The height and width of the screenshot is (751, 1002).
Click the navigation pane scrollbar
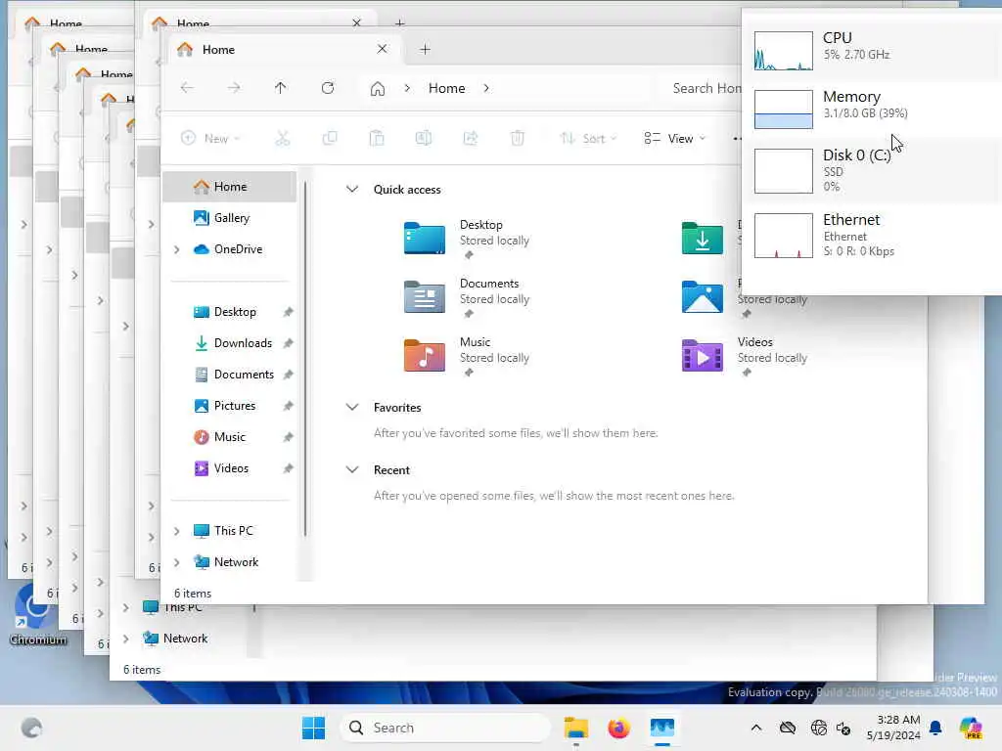305,358
